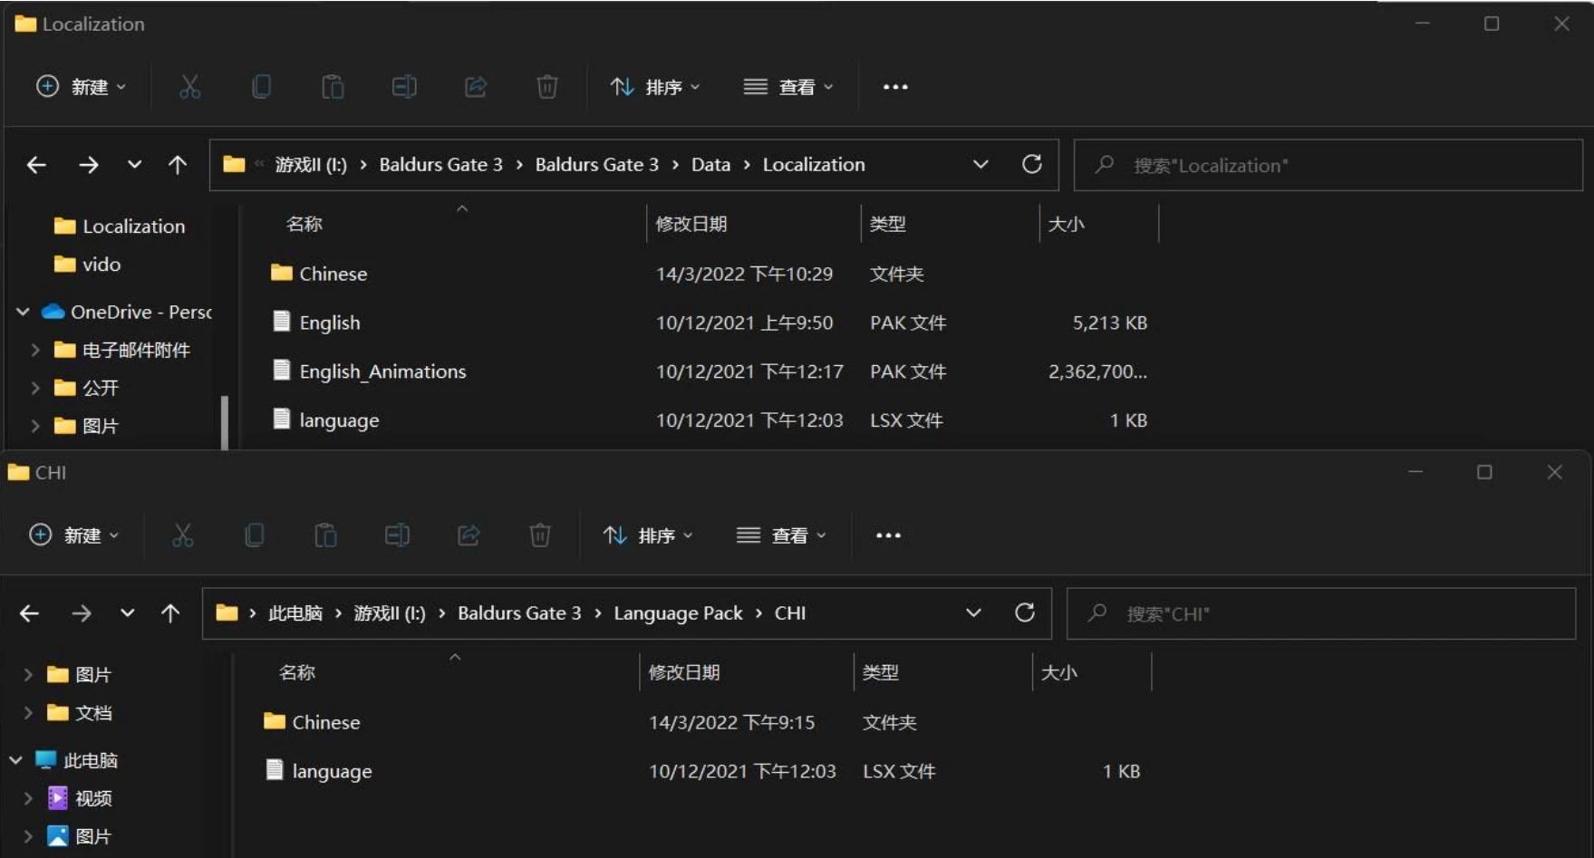Click Language Pack breadcrumb in CHI window
Viewport: 1594px width, 858px height.
pos(678,613)
